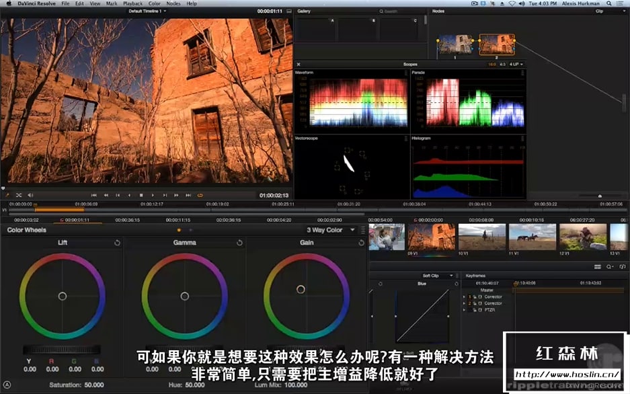Reset the Lift color wheel
This screenshot has width=630, height=394.
[117, 243]
